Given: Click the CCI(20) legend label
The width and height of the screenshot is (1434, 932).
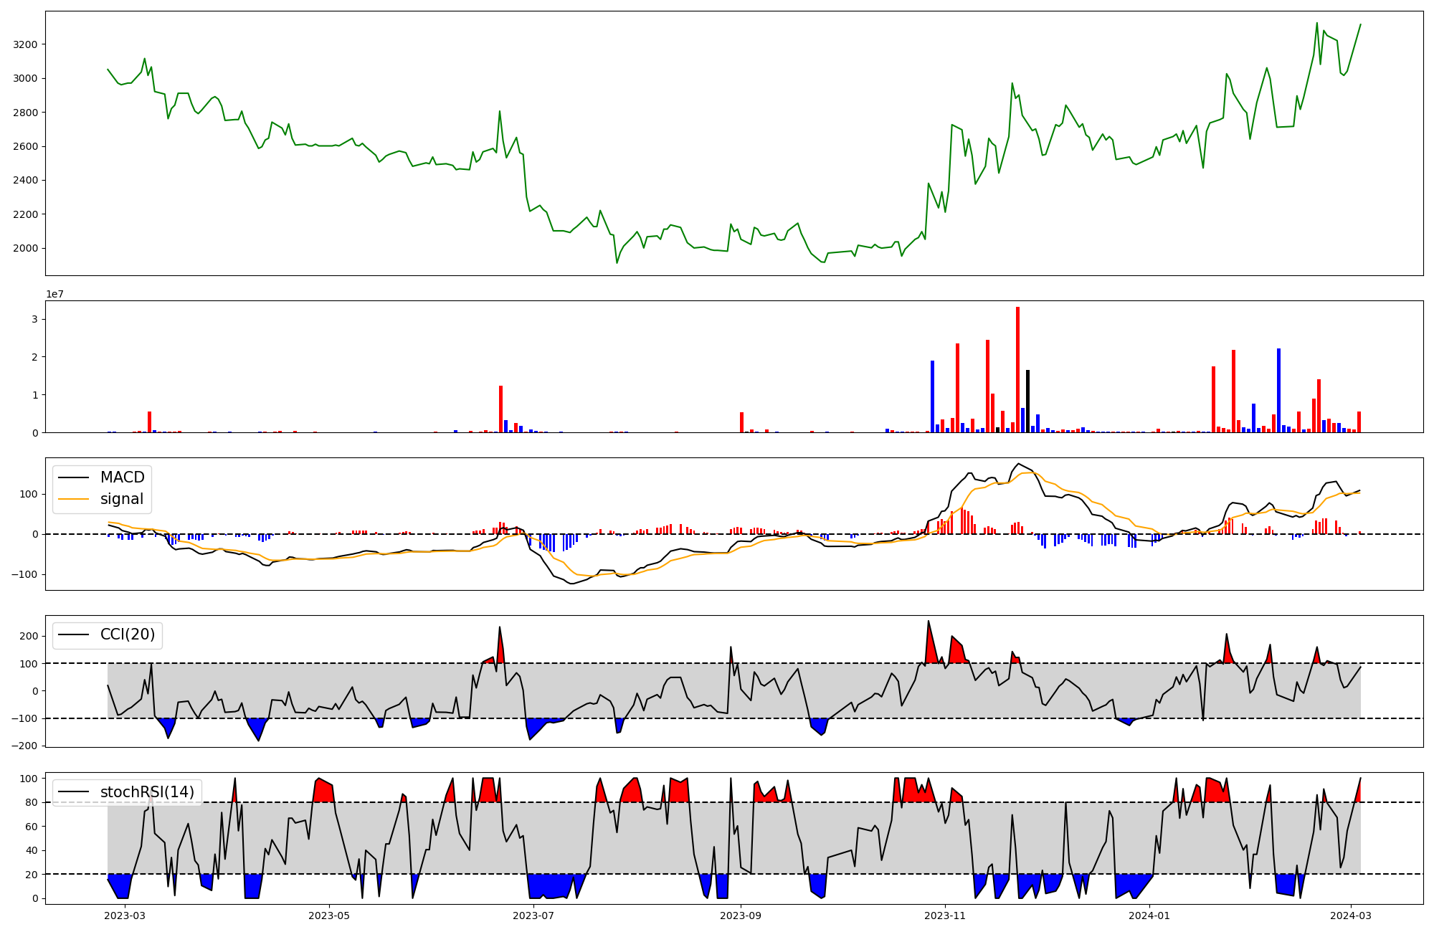Looking at the screenshot, I should (x=127, y=634).
